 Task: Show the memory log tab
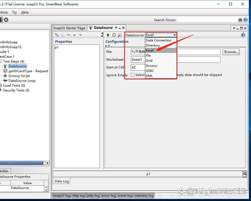[144, 196]
